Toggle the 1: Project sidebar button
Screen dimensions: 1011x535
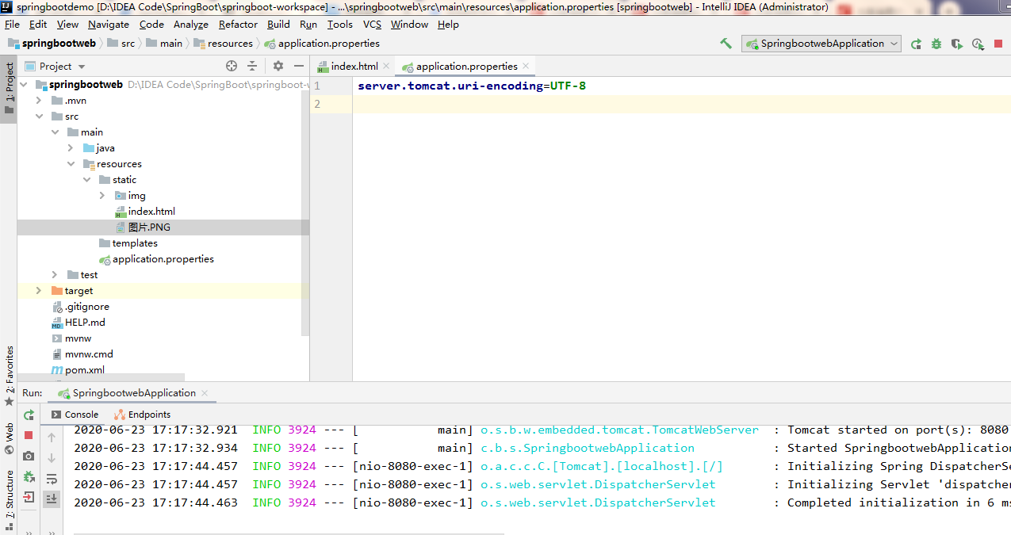[9, 89]
